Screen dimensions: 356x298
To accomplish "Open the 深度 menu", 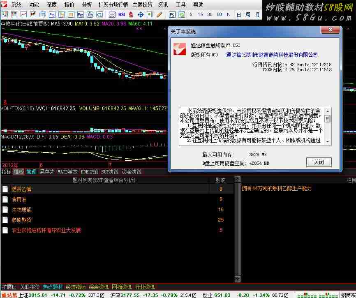I will (51, 5).
